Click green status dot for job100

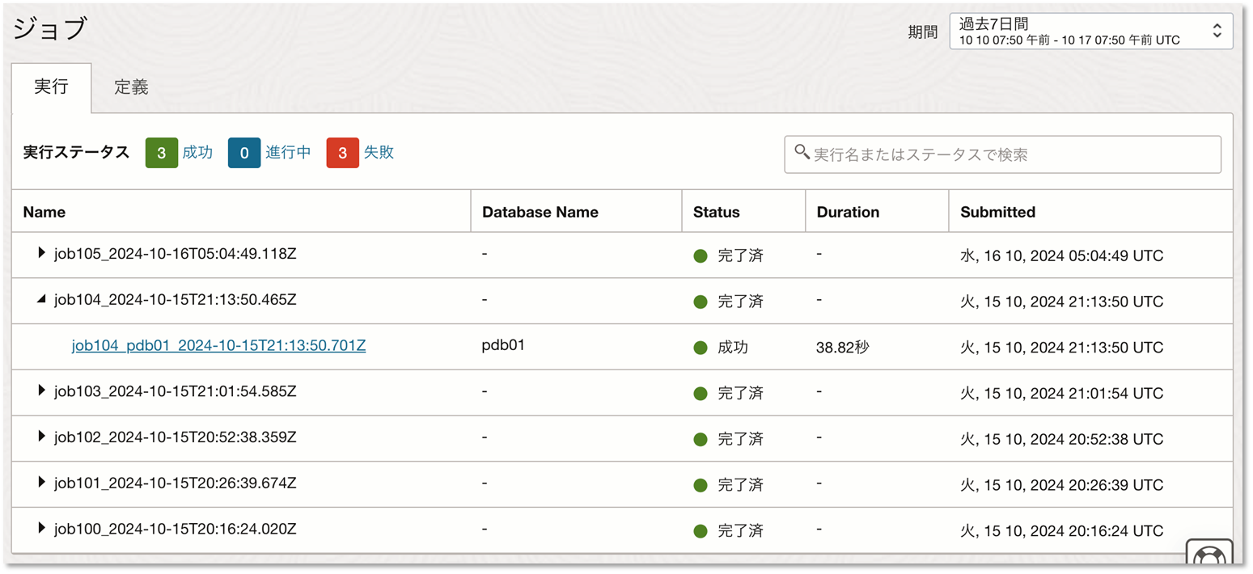(x=701, y=531)
